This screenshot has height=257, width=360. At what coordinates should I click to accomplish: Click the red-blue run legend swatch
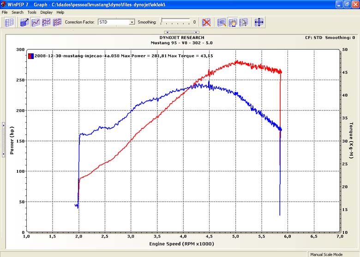31,56
